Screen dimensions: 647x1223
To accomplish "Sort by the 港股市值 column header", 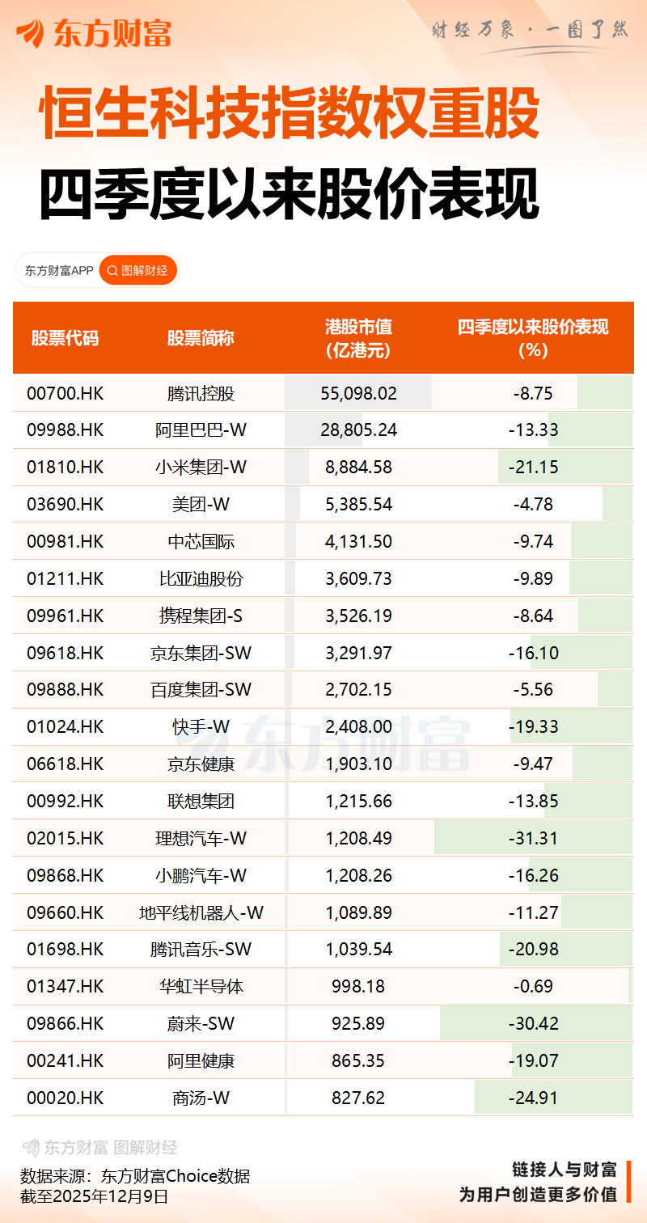I will (x=358, y=338).
